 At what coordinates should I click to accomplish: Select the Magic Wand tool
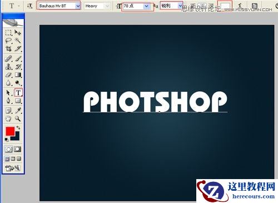[x=18, y=41]
